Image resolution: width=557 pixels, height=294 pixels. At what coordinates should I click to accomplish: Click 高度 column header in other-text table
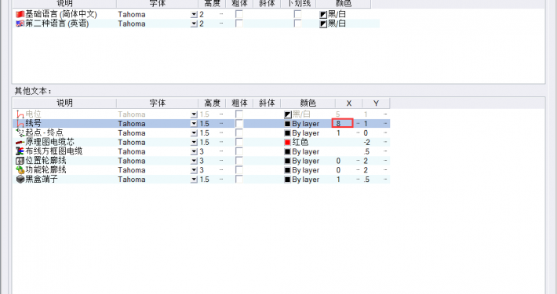coord(212,103)
